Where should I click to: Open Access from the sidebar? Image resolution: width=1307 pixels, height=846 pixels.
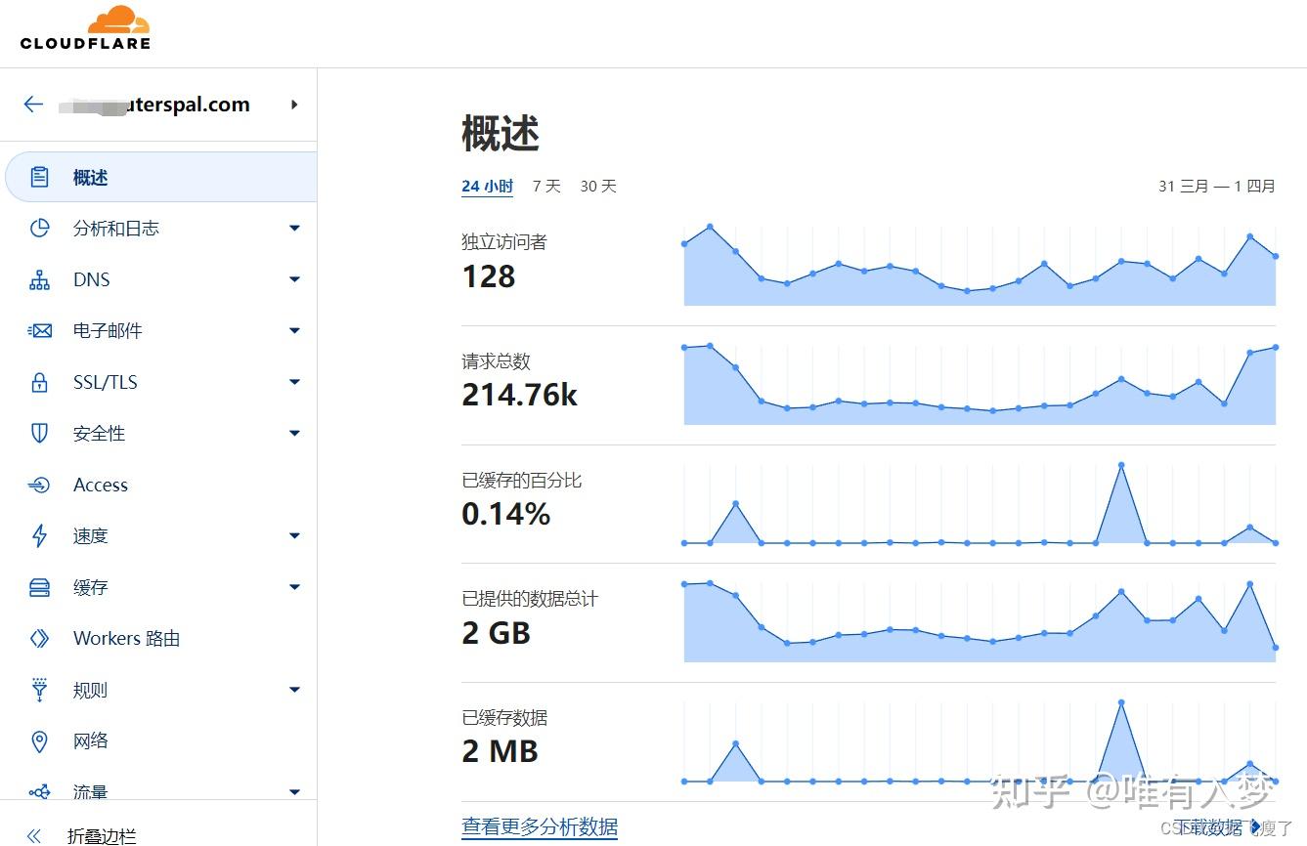(101, 485)
